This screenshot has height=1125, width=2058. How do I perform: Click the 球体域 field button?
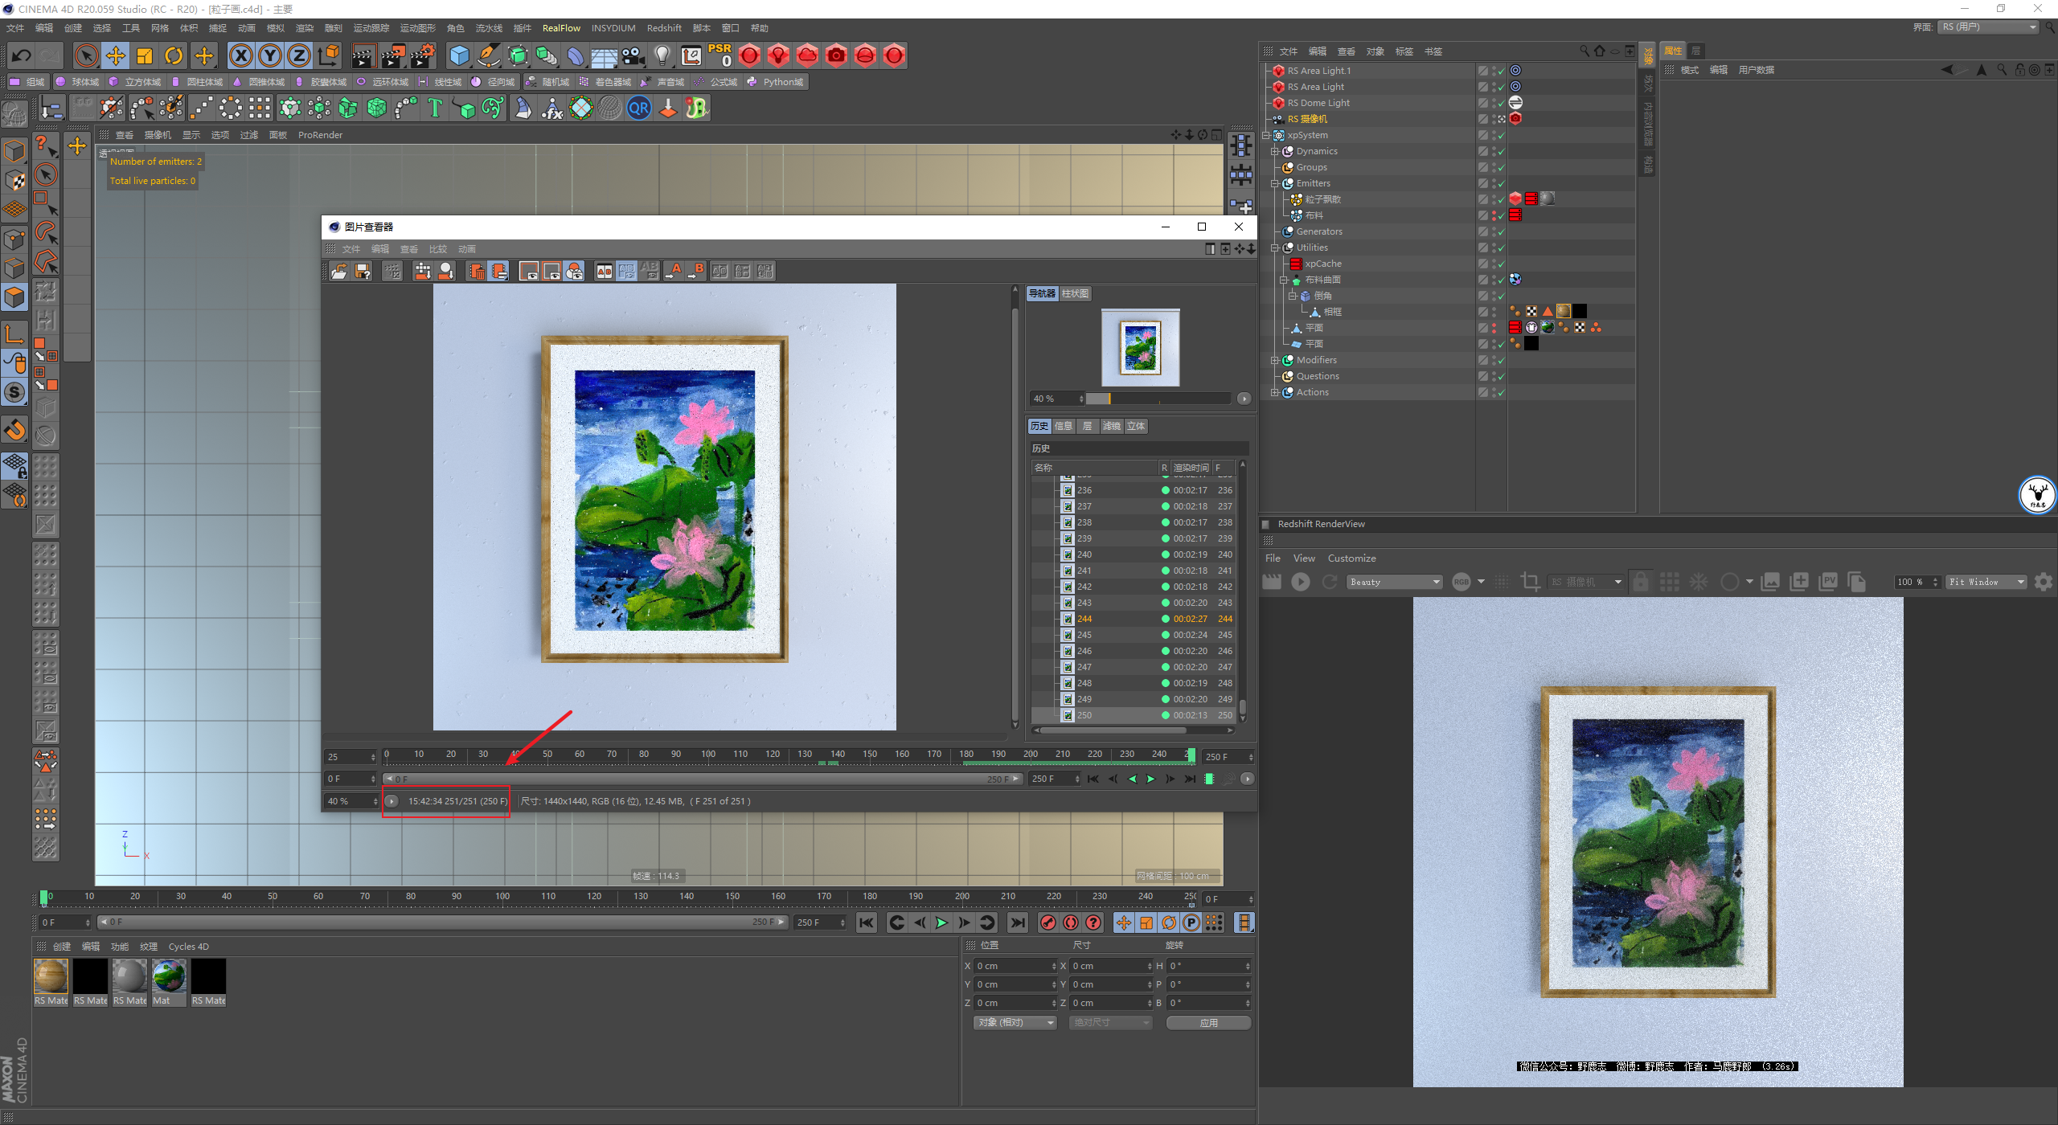click(77, 82)
